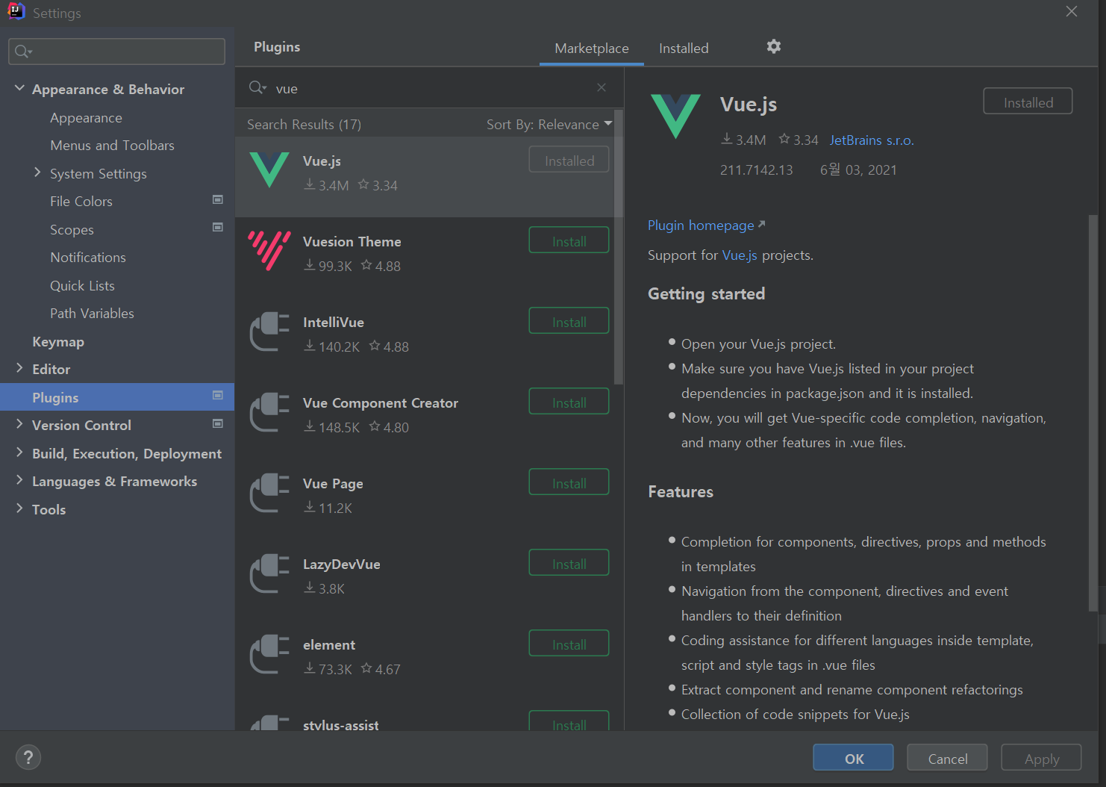Select Vue Page plugin name text
This screenshot has width=1106, height=787.
(x=333, y=484)
